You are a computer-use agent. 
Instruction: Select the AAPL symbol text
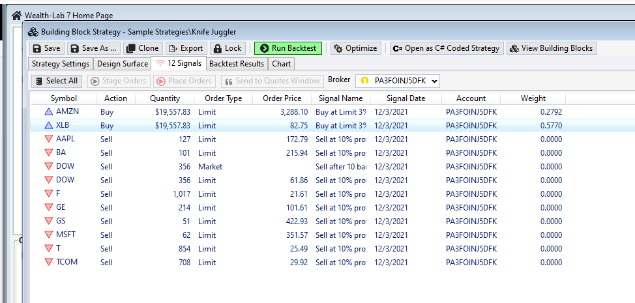coord(66,139)
